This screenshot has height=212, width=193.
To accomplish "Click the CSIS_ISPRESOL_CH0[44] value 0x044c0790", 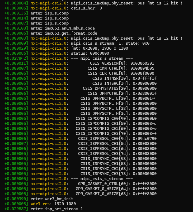I will click(145, 139).
